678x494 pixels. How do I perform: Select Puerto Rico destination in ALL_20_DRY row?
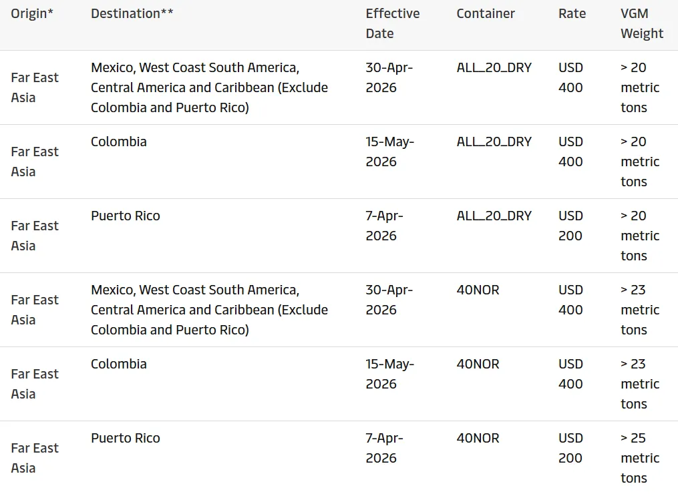[x=126, y=216]
